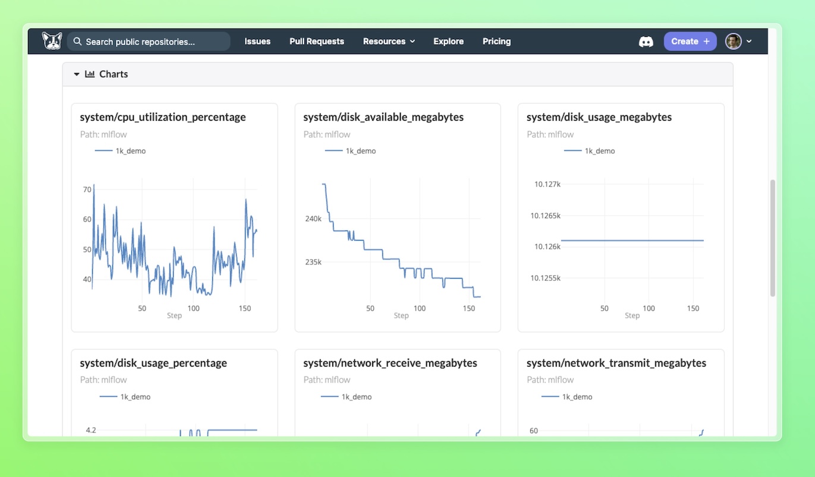The image size is (815, 477).
Task: Toggle 1k_demo legend in network_receive chart
Action: pos(347,397)
